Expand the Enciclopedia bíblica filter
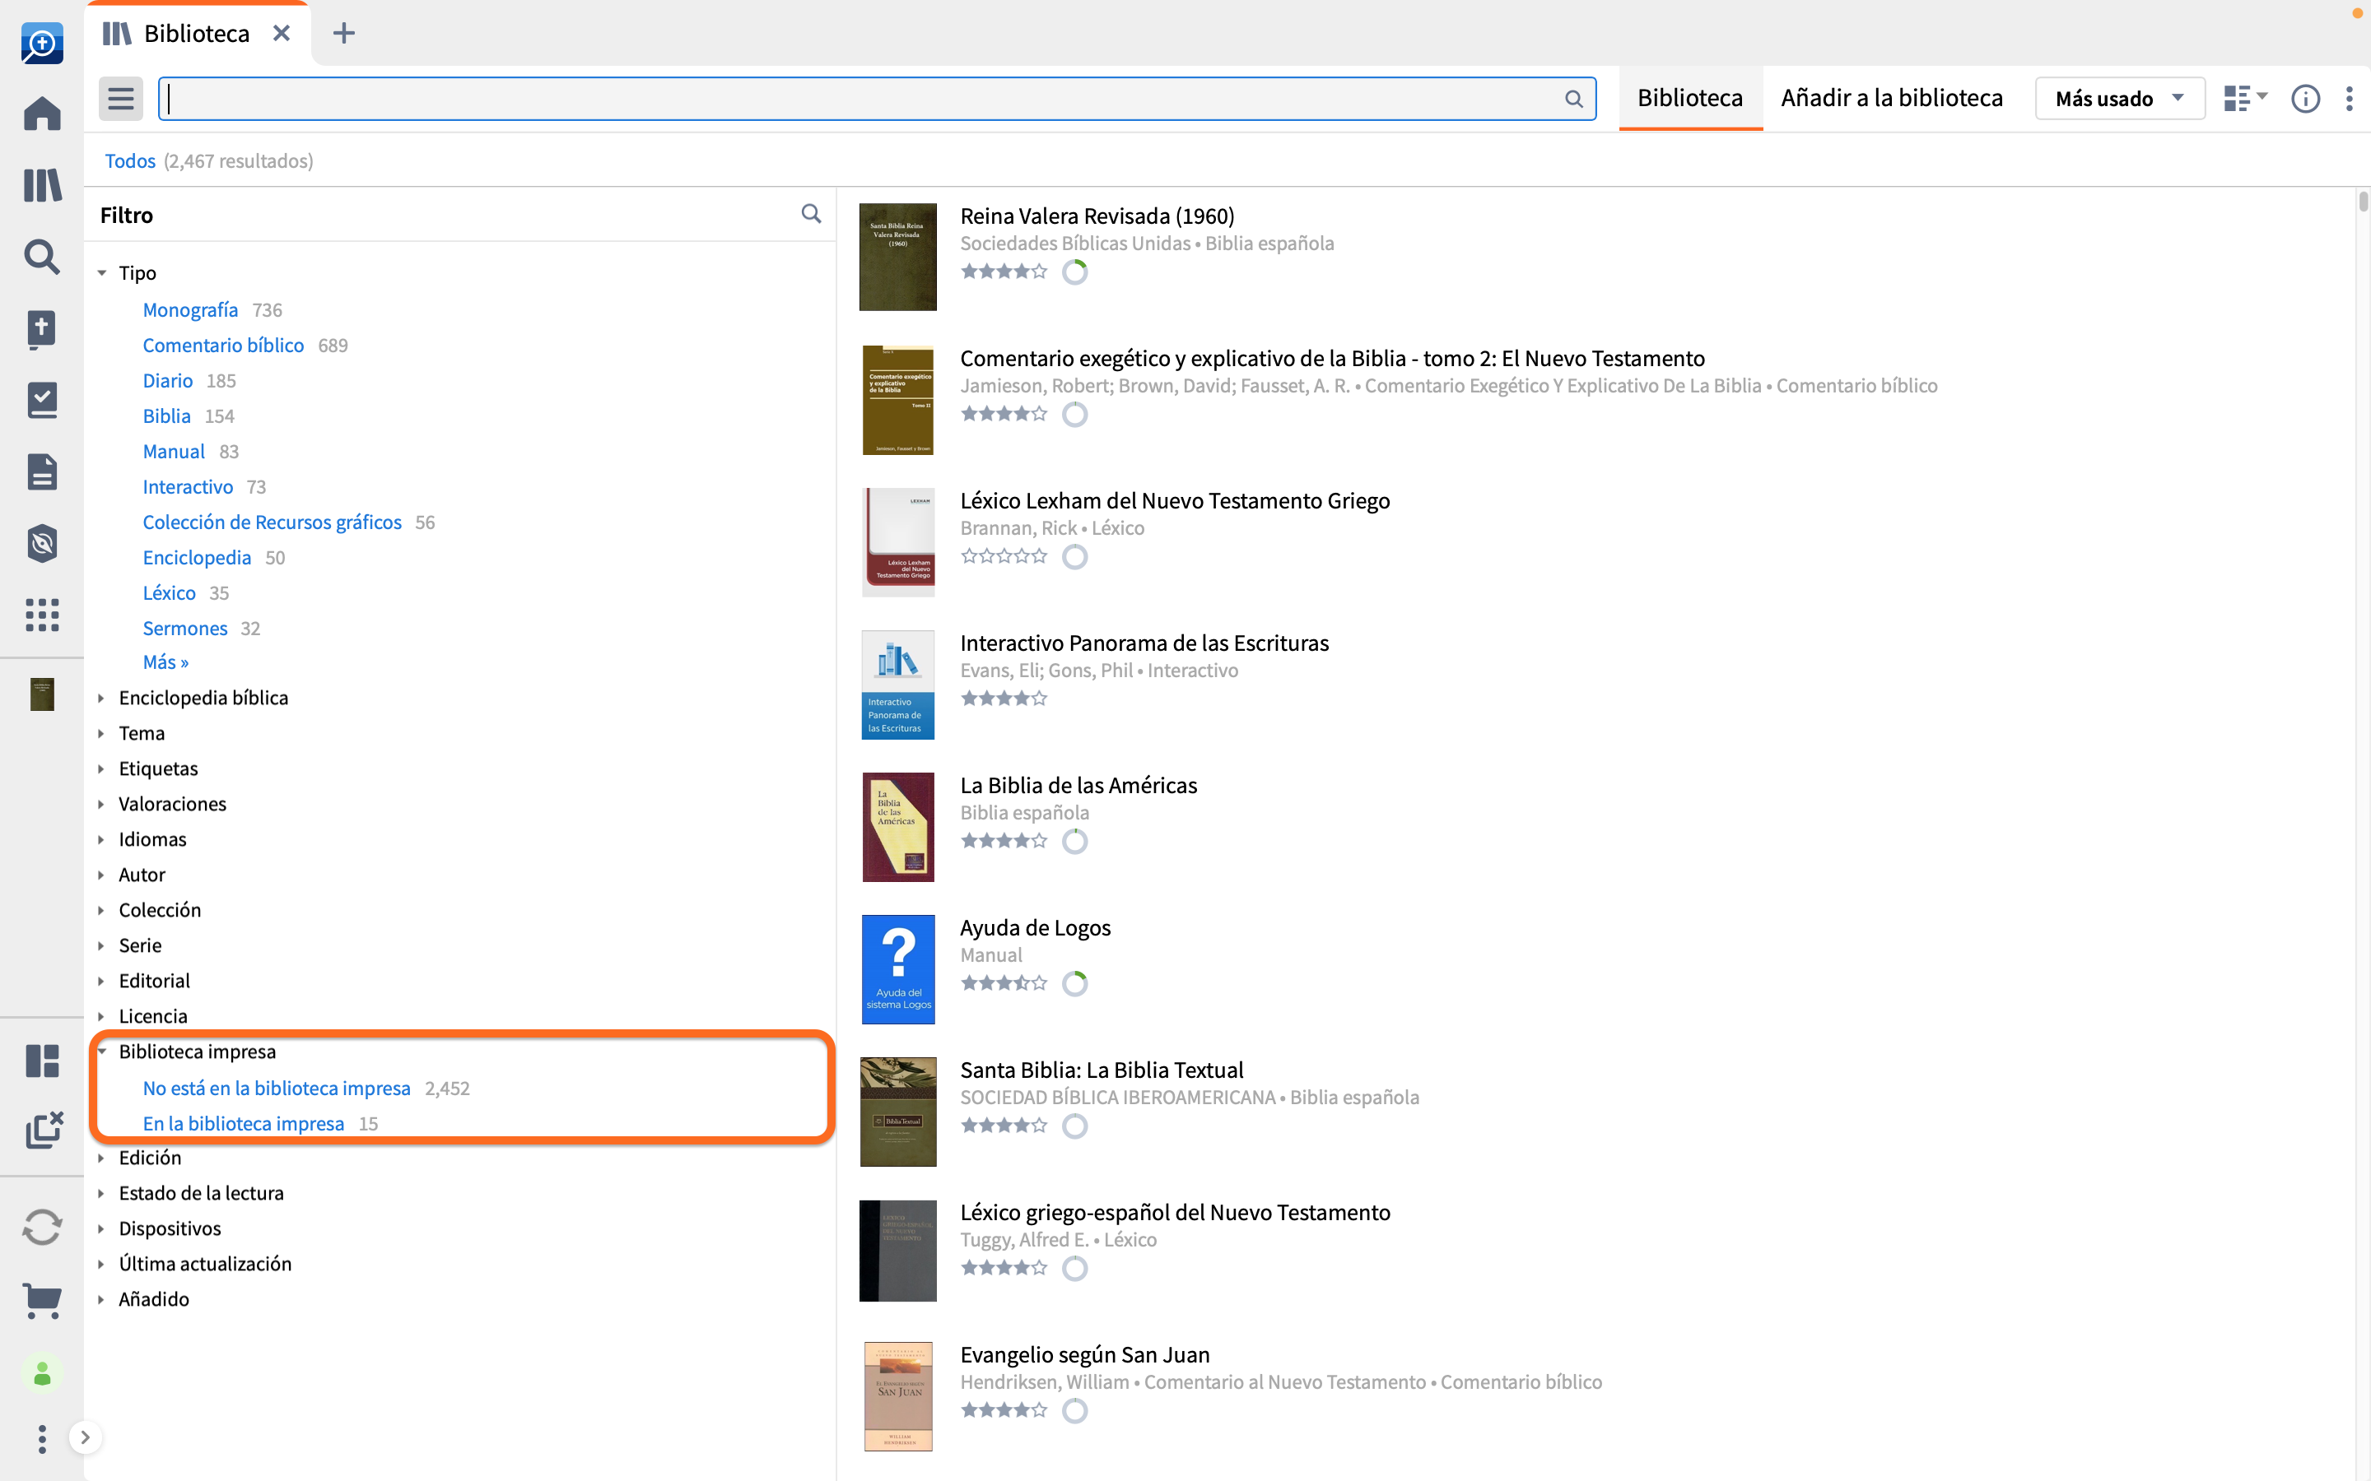This screenshot has width=2371, height=1481. click(x=101, y=698)
